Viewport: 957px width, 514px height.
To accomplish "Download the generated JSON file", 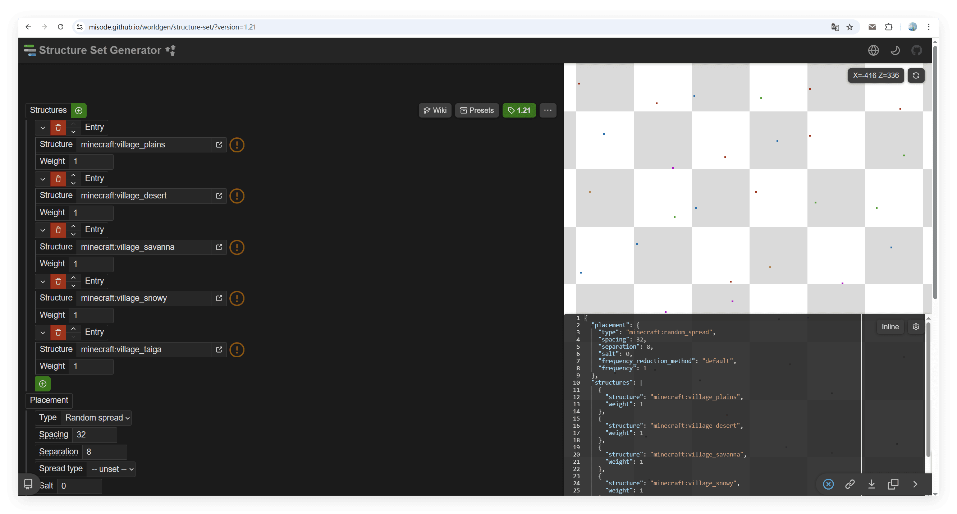I will point(871,484).
